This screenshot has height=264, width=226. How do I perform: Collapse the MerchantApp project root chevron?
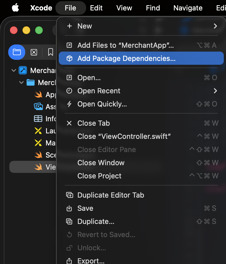tap(14, 70)
